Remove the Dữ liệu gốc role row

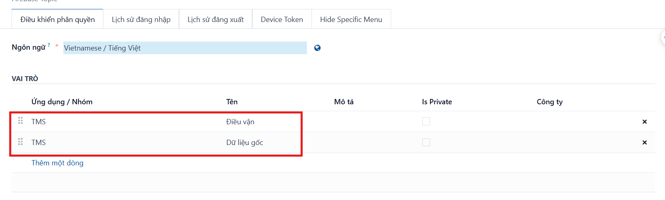tap(645, 143)
